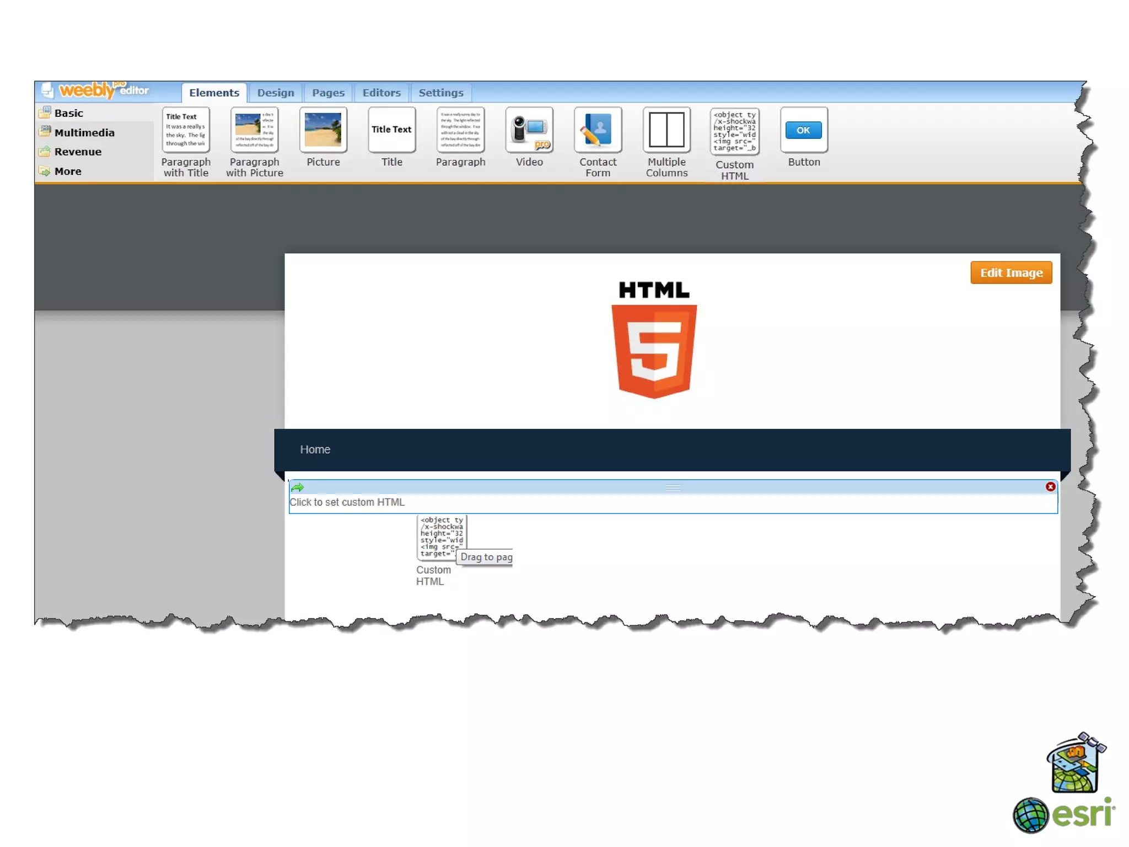Switch to the Pages tab
The width and height of the screenshot is (1129, 847).
[x=328, y=93]
